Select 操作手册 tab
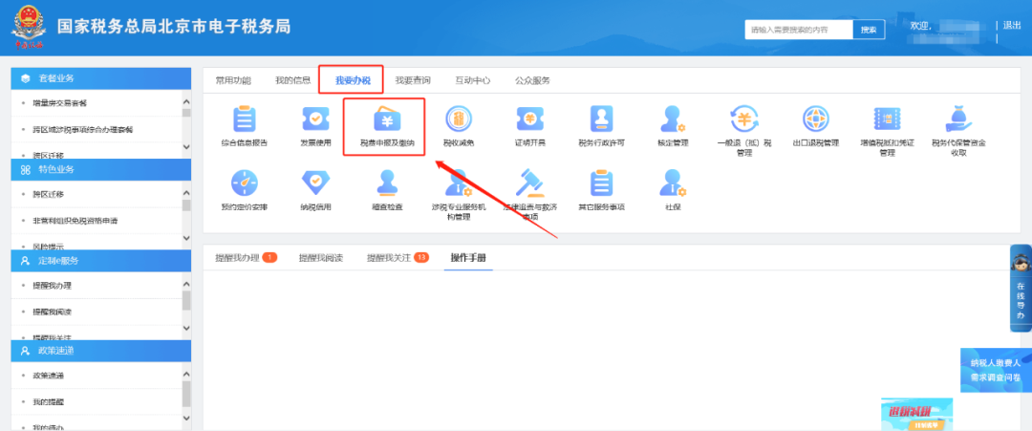Screen dimensions: 1032x431 468,257
